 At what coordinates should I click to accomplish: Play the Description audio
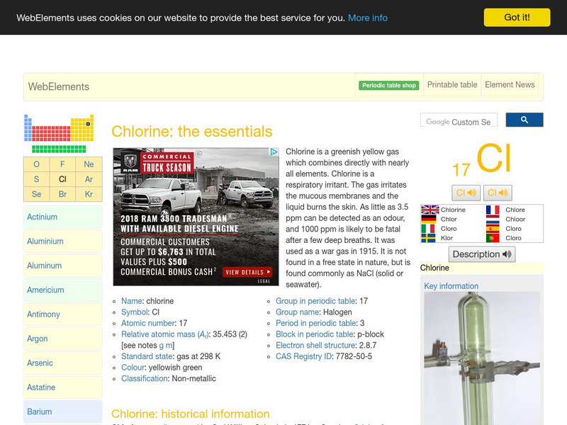(x=482, y=253)
